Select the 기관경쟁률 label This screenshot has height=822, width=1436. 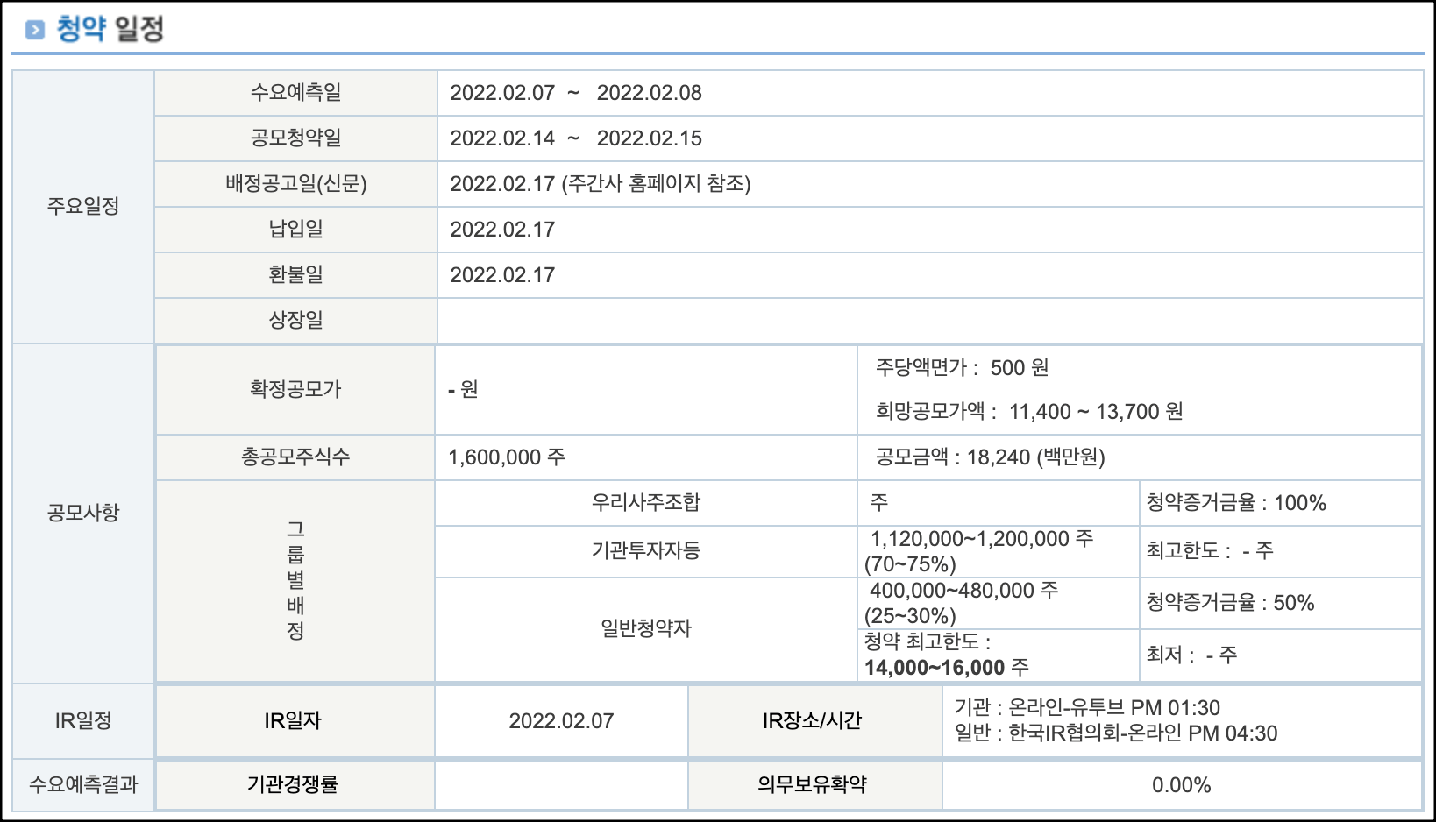click(x=293, y=784)
